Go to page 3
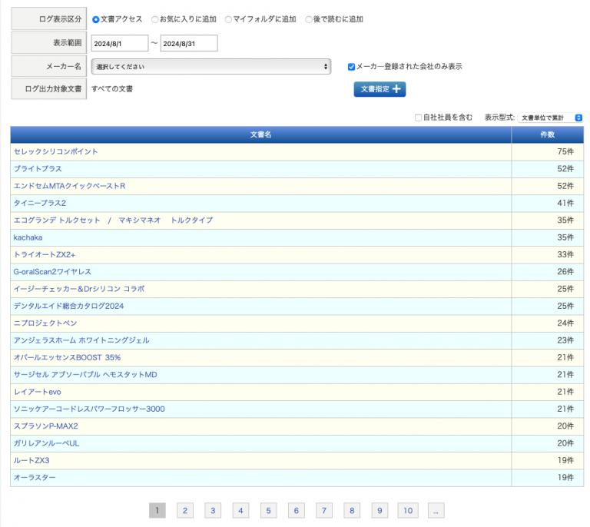The width and height of the screenshot is (590, 527). (213, 510)
